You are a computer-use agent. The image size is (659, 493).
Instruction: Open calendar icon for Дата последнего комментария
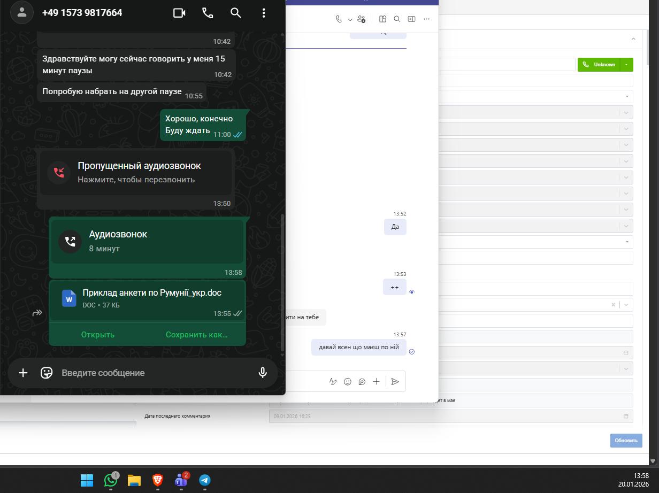point(626,416)
